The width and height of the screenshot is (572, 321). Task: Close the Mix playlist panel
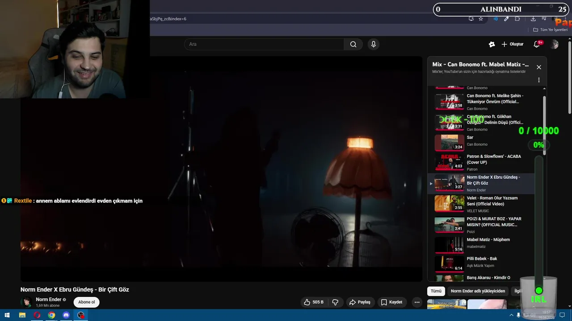538,67
